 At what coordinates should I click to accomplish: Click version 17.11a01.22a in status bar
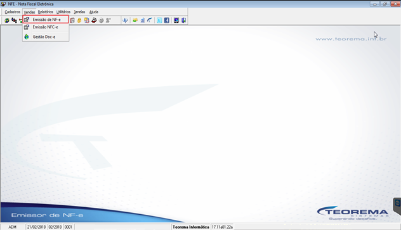(x=222, y=227)
